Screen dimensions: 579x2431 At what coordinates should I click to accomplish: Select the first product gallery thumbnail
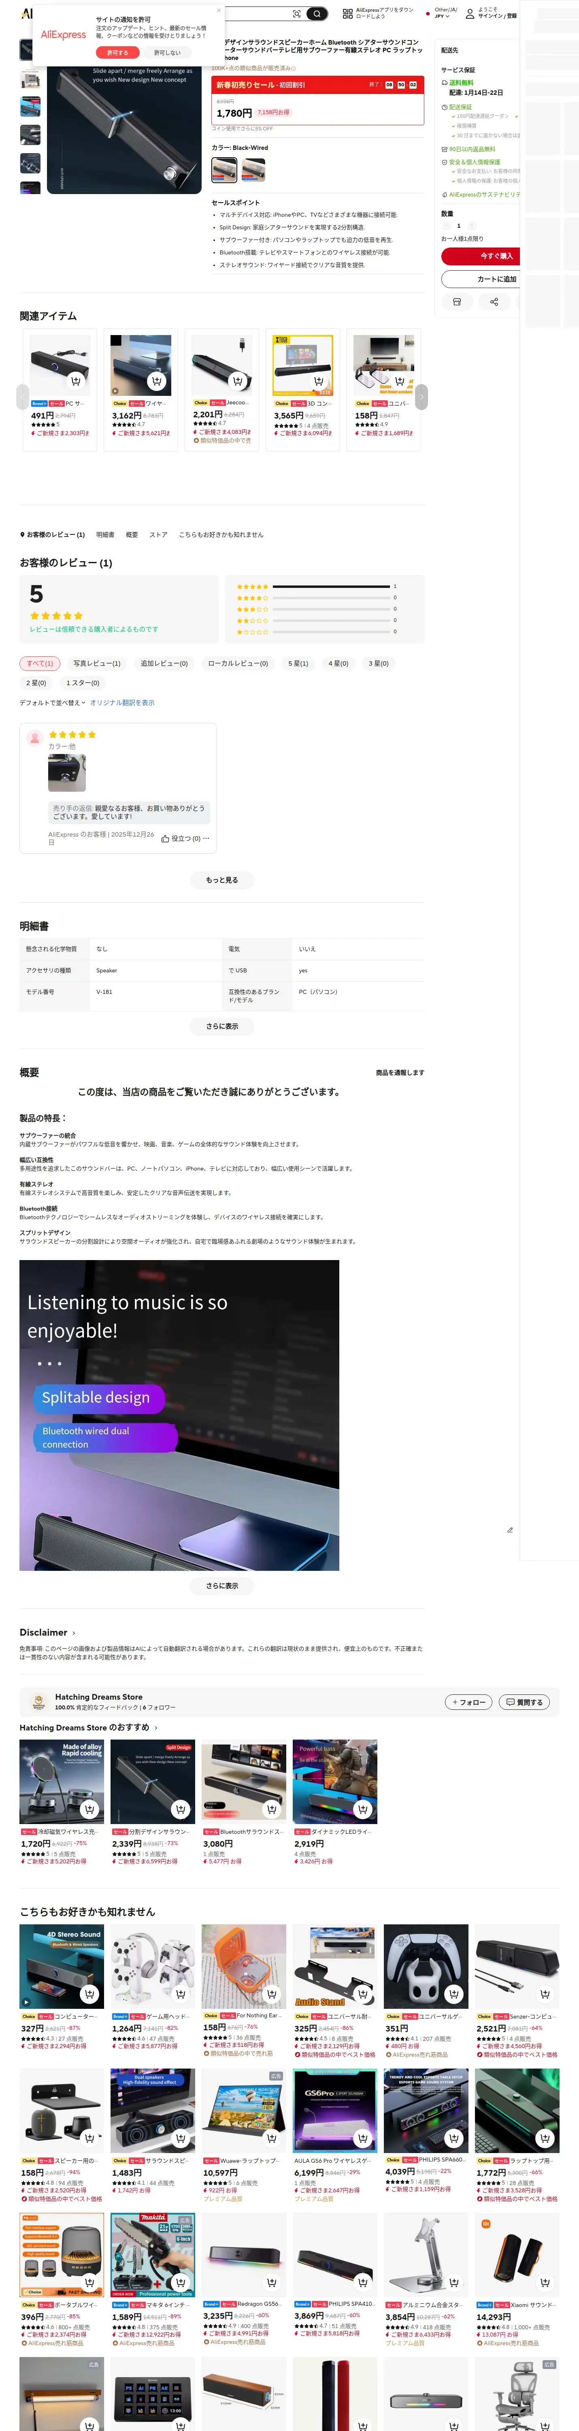tap(30, 49)
